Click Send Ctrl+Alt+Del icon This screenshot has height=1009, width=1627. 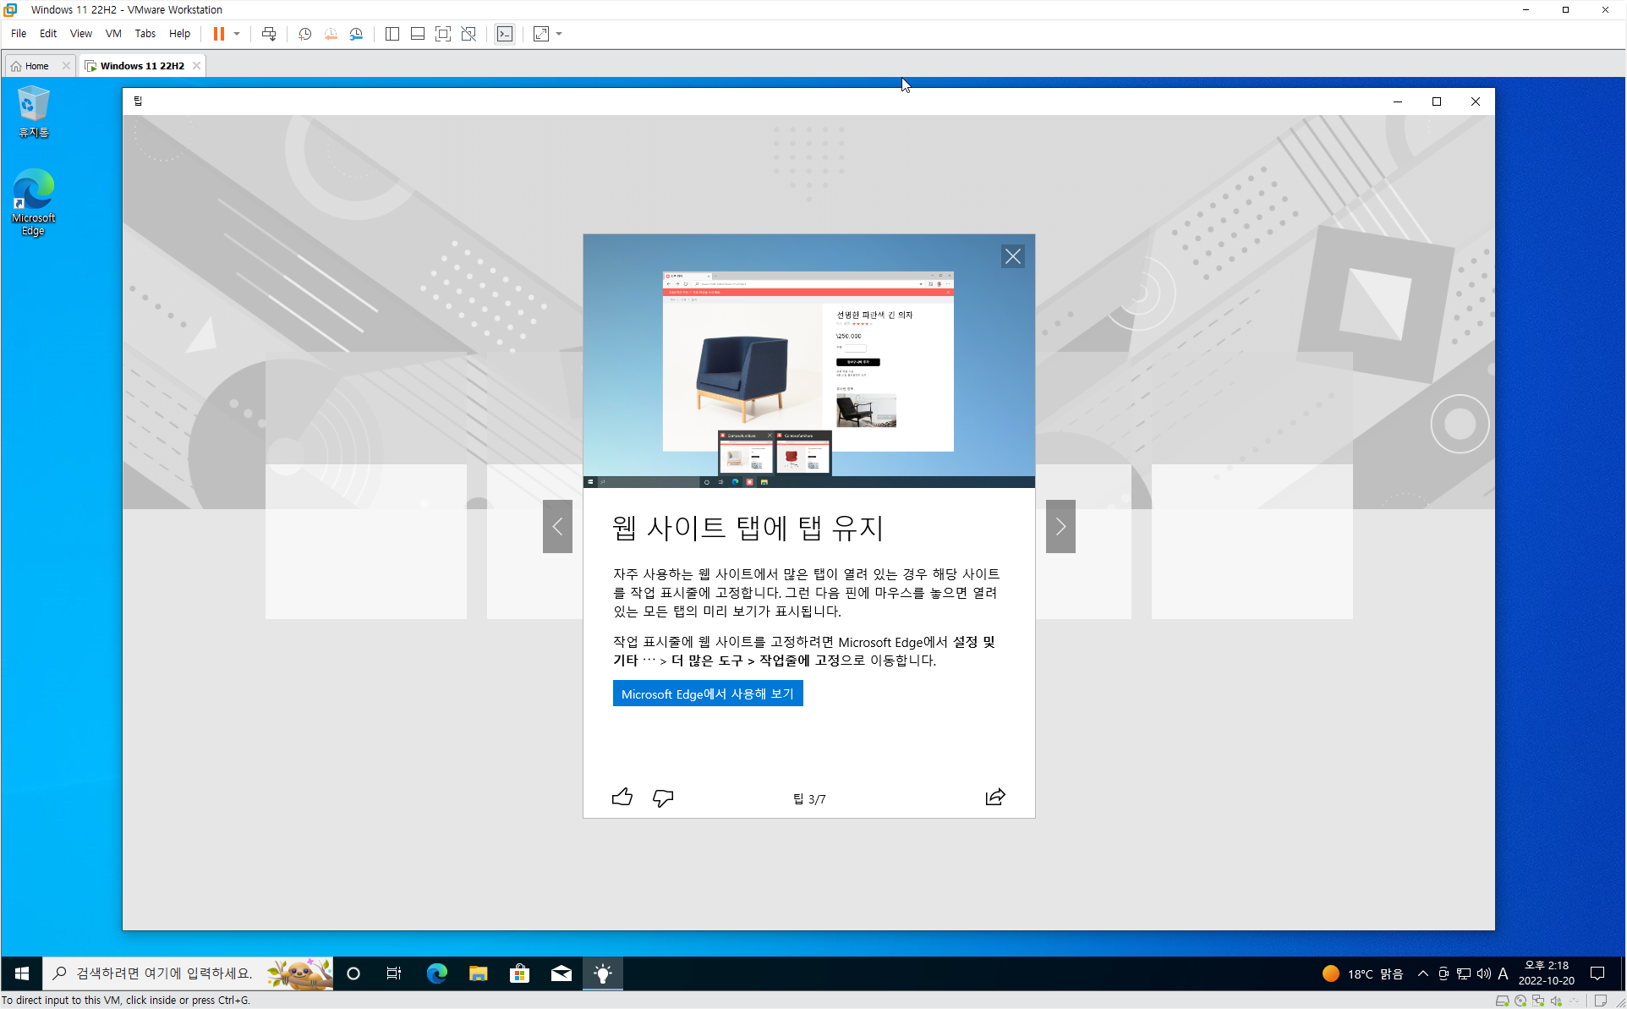pyautogui.click(x=269, y=34)
